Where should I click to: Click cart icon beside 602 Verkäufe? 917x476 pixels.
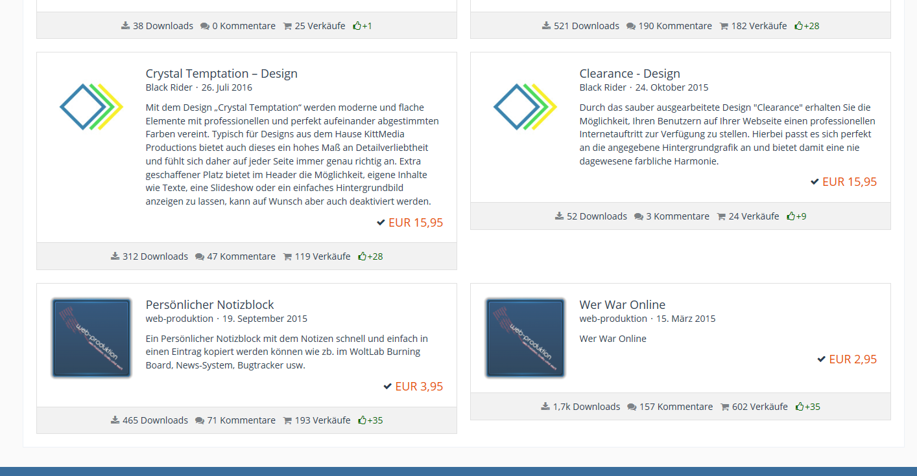(x=724, y=407)
